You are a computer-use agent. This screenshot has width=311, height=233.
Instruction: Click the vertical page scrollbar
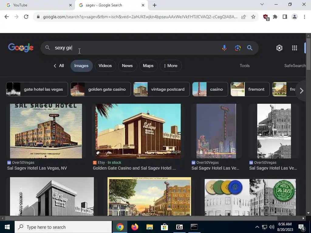click(308, 54)
